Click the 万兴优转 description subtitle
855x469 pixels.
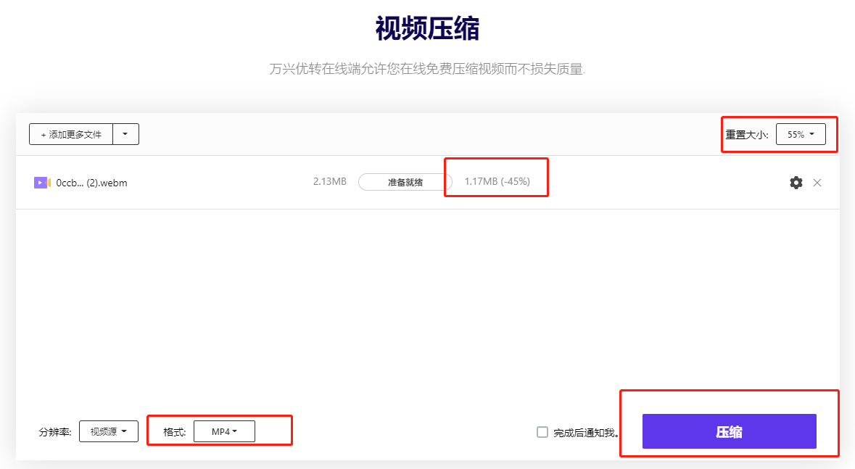click(x=427, y=70)
